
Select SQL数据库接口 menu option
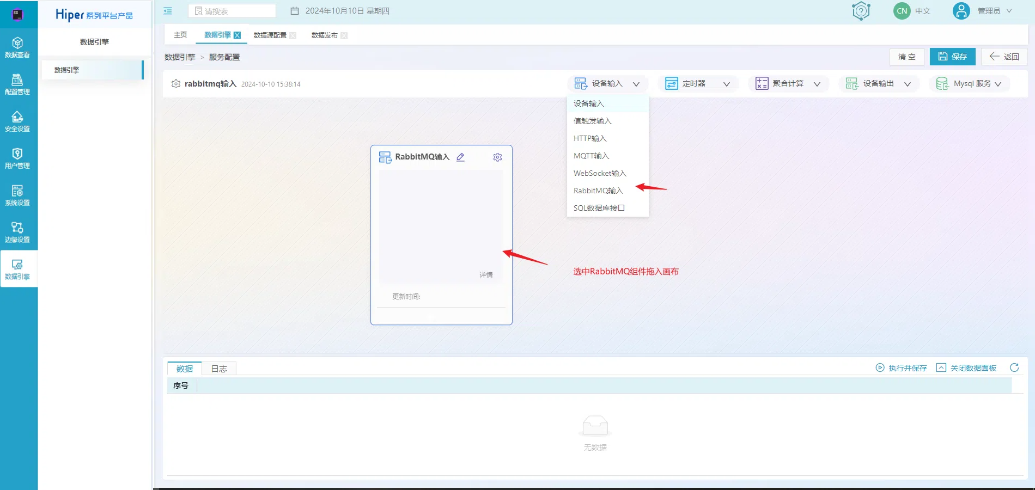tap(608, 208)
